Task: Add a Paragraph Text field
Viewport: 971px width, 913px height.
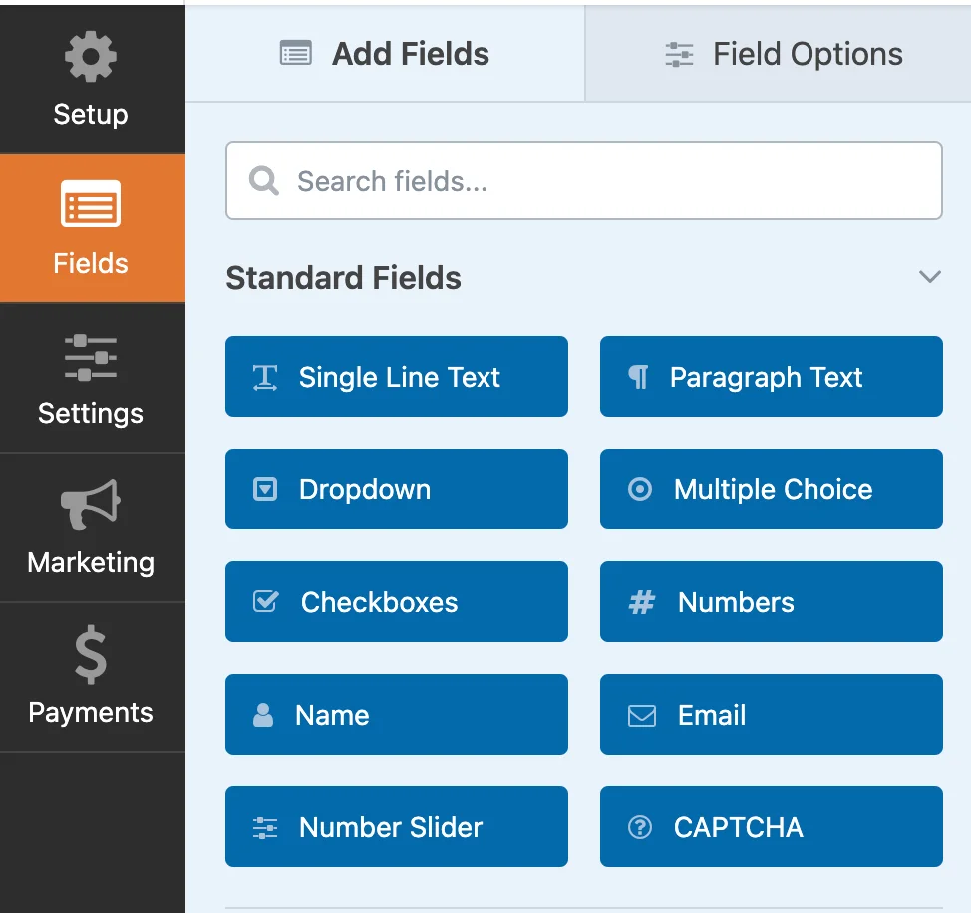Action: 771,377
